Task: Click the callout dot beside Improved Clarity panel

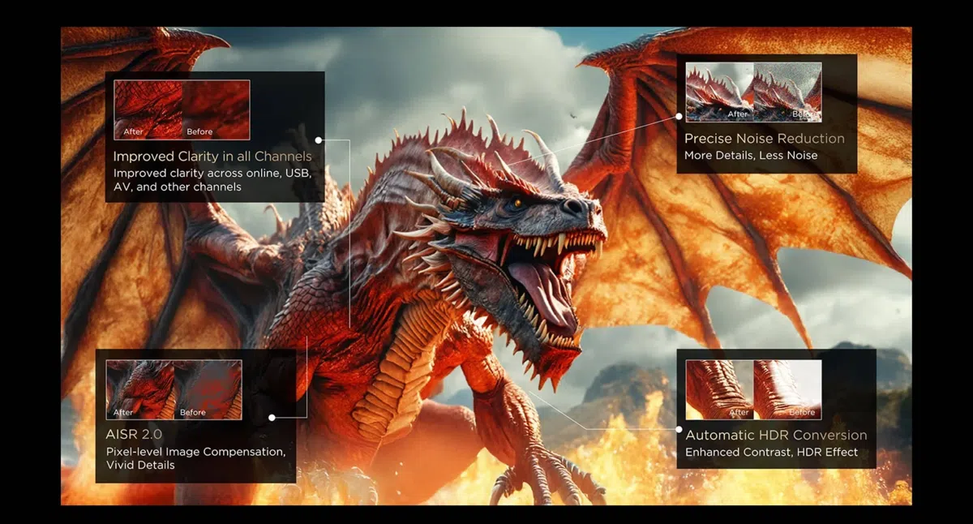Action: tap(319, 140)
